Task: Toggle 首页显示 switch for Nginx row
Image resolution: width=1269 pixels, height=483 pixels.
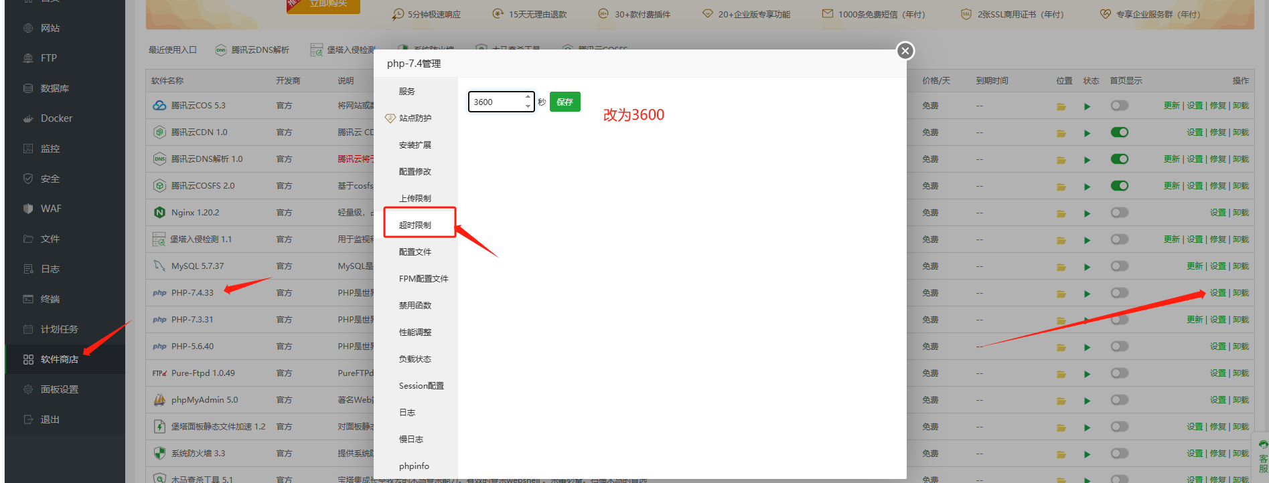Action: (1119, 213)
